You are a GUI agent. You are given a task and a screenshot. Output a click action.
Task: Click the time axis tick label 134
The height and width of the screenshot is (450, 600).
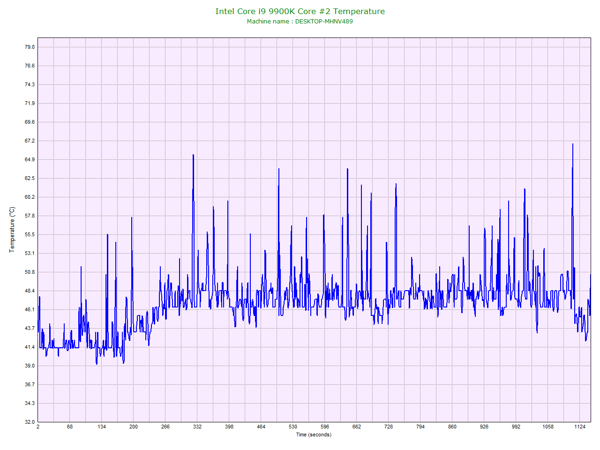coord(102,427)
